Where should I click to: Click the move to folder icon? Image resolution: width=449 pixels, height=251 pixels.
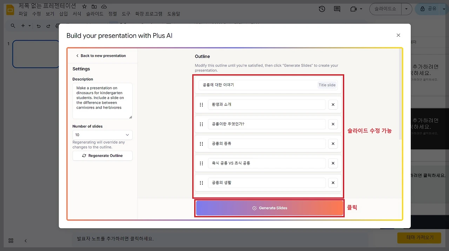coord(94,6)
